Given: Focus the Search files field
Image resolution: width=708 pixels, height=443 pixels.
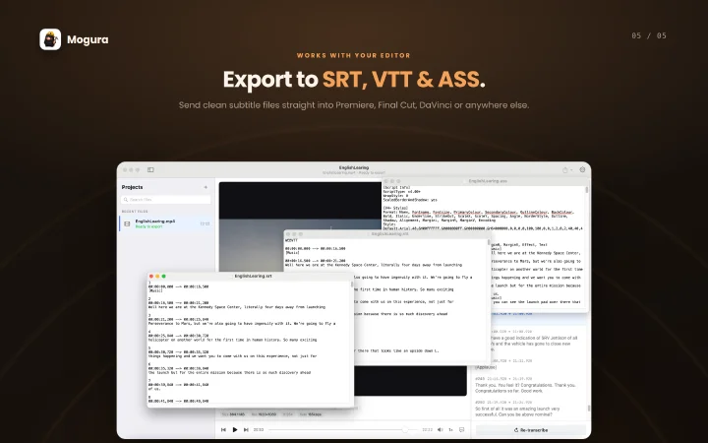Looking at the screenshot, I should [166, 199].
